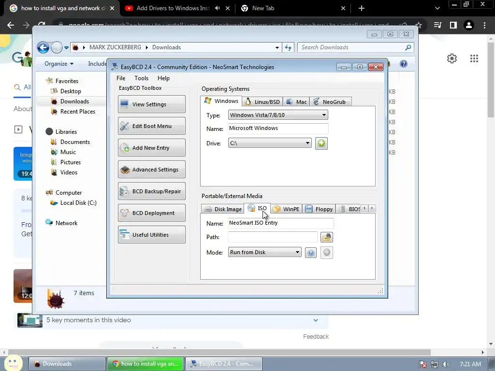495x371 pixels.
Task: Select Downloads in Explorer Favorites
Action: pos(74,101)
